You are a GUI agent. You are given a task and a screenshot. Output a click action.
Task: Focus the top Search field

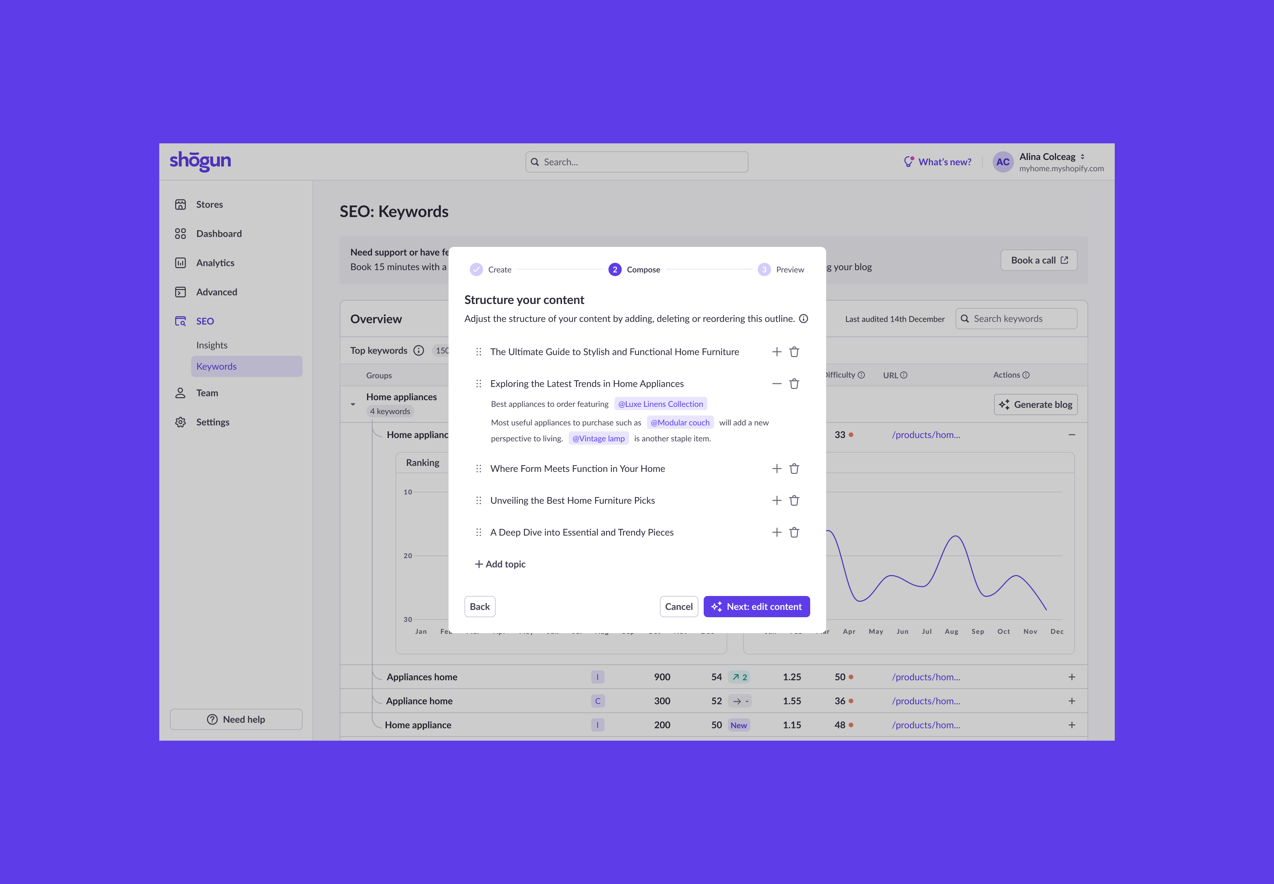[637, 162]
